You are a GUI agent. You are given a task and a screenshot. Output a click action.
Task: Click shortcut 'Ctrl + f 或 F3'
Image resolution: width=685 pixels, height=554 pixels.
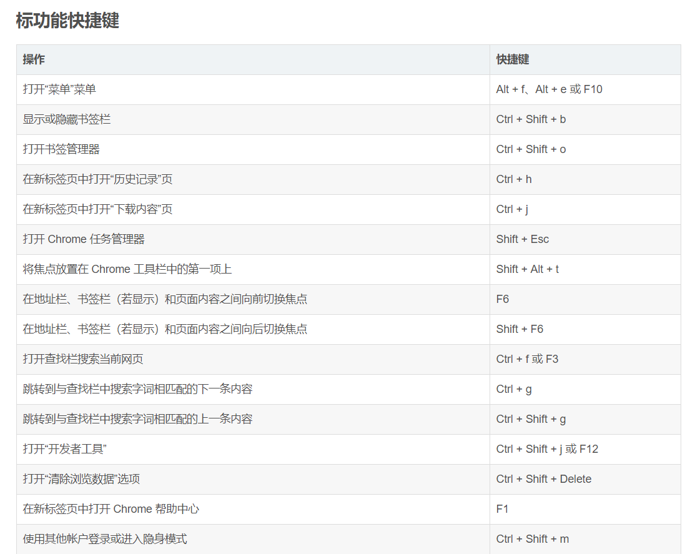coord(527,359)
